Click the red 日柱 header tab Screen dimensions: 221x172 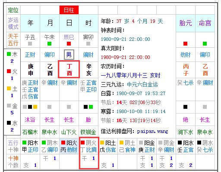pos(69,10)
